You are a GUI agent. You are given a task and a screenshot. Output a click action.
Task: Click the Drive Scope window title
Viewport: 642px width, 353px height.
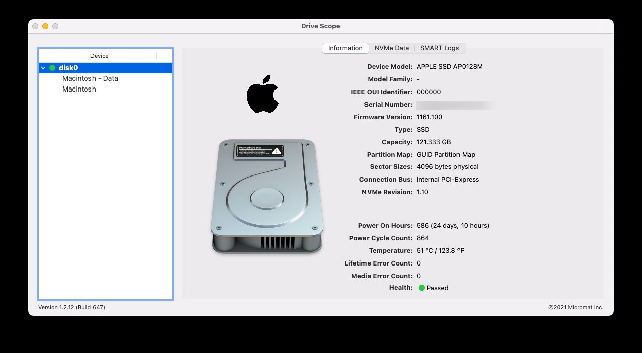click(321, 26)
